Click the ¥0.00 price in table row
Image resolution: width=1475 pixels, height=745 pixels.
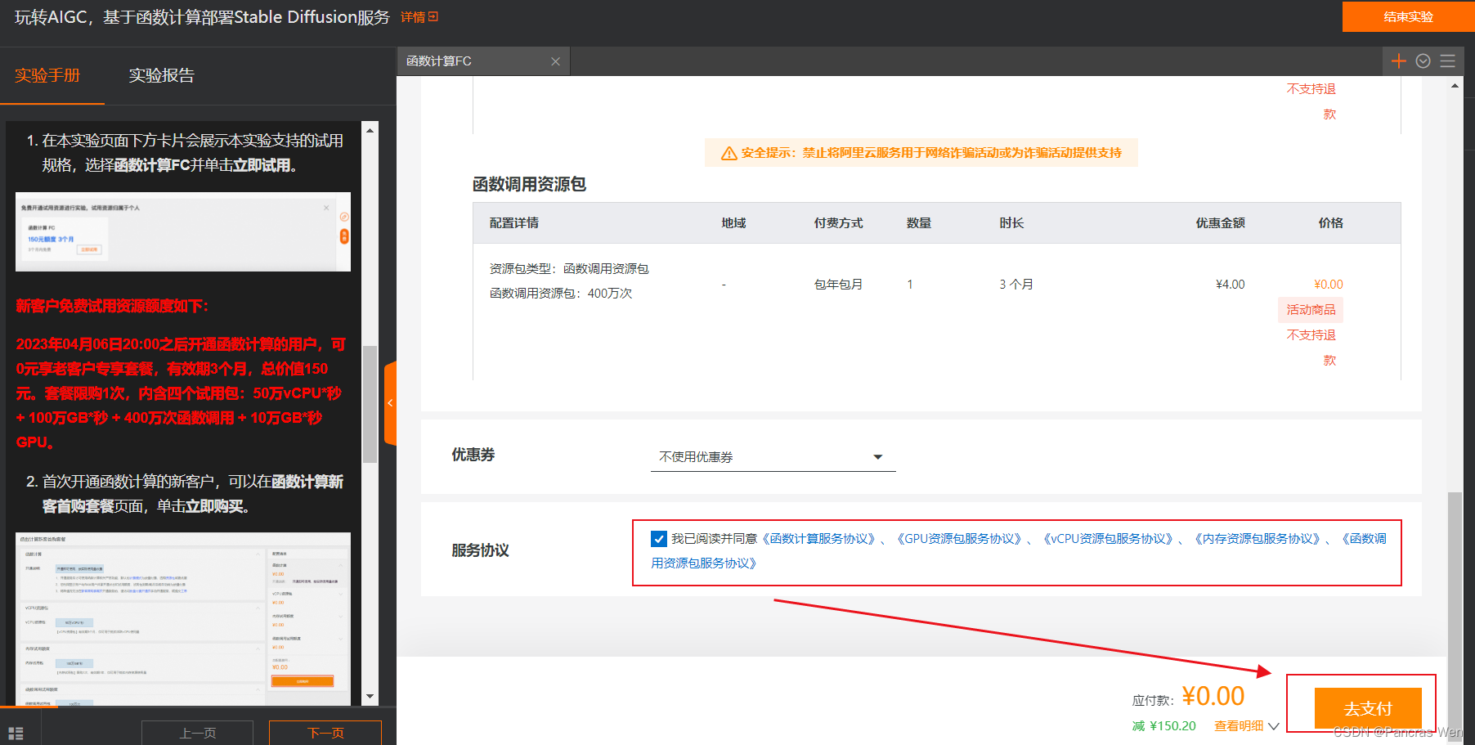point(1328,285)
